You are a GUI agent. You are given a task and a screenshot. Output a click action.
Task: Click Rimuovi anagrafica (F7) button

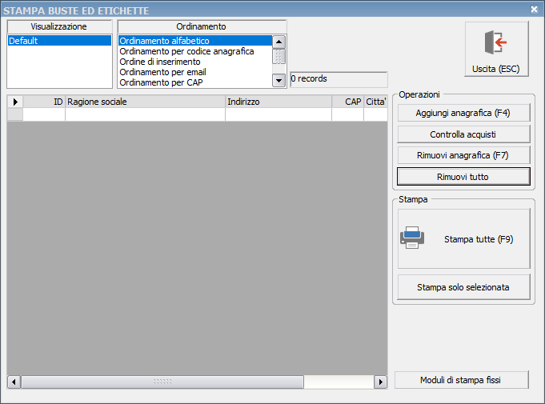[x=463, y=155]
